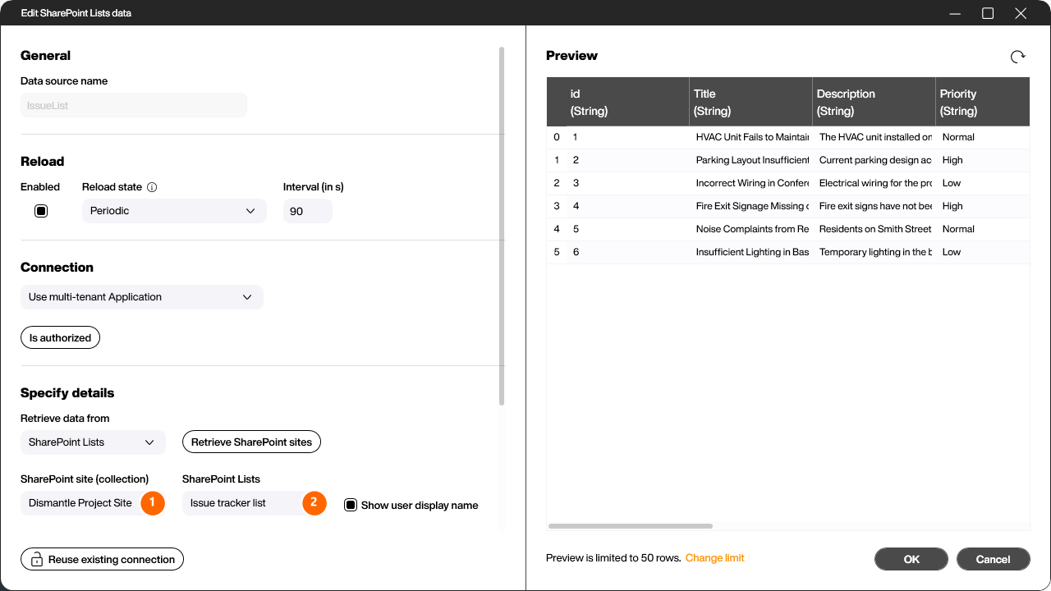This screenshot has width=1051, height=591.
Task: Click the Parking Layout Insufficient cell
Action: pos(750,160)
